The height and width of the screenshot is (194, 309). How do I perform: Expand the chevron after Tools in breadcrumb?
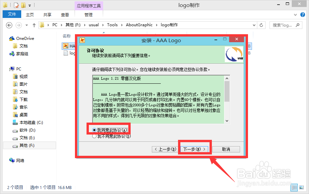point(122,25)
